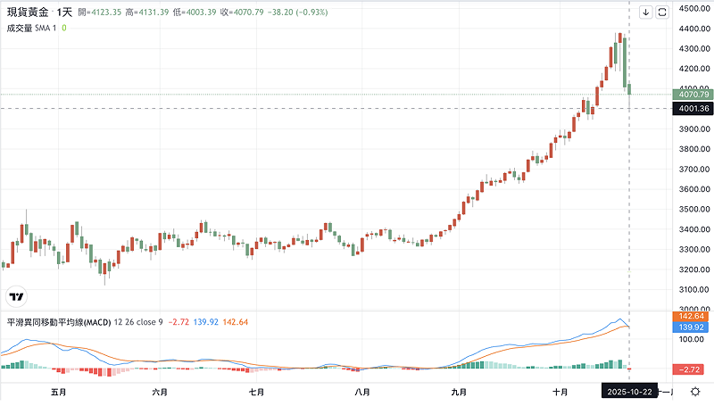Open chart settings via the gear icon
This screenshot has width=714, height=406.
point(694,393)
